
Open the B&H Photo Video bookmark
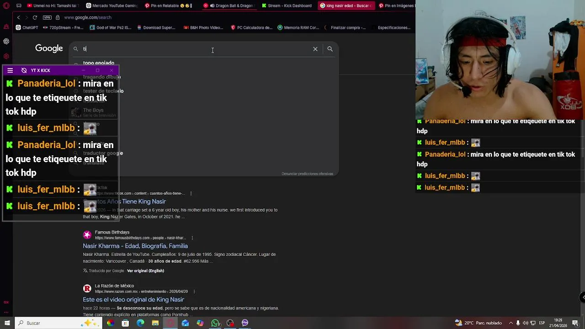[203, 27]
